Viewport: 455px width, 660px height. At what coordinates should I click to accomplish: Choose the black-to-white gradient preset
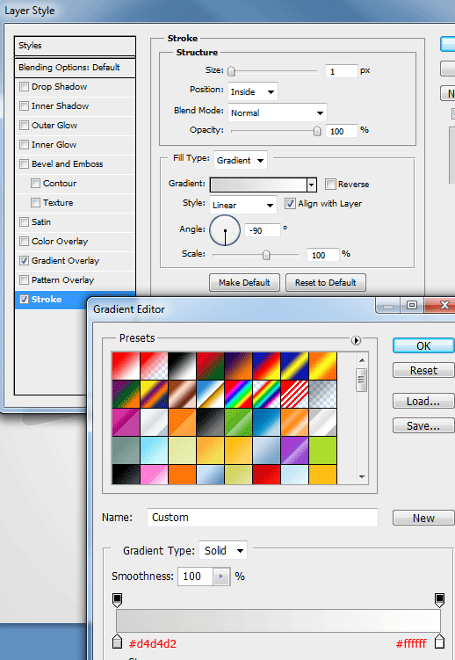182,366
